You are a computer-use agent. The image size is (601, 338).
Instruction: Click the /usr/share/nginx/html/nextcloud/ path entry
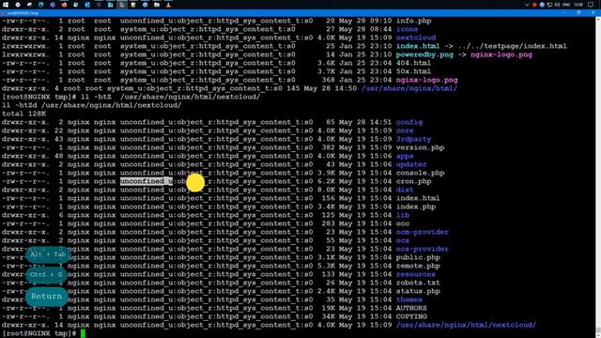[x=466, y=325]
